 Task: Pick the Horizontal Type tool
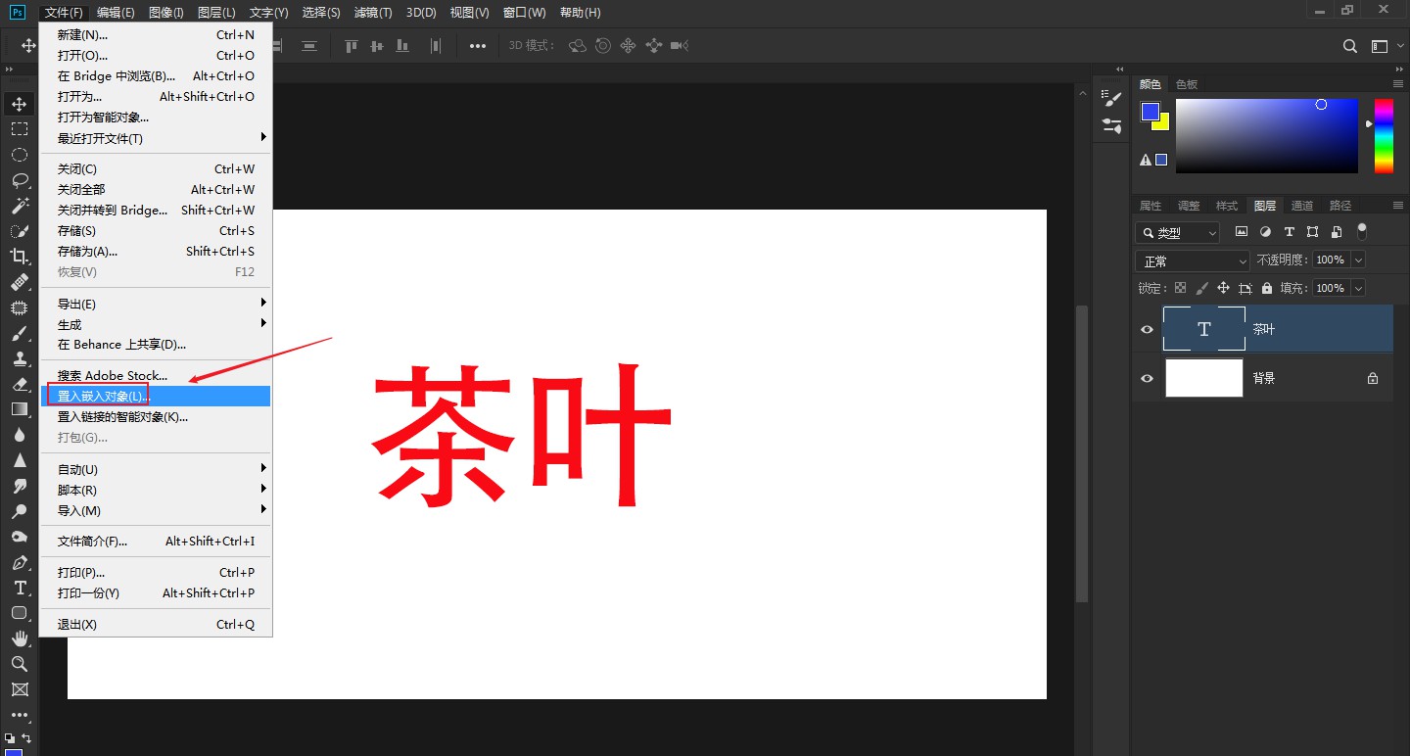click(21, 588)
